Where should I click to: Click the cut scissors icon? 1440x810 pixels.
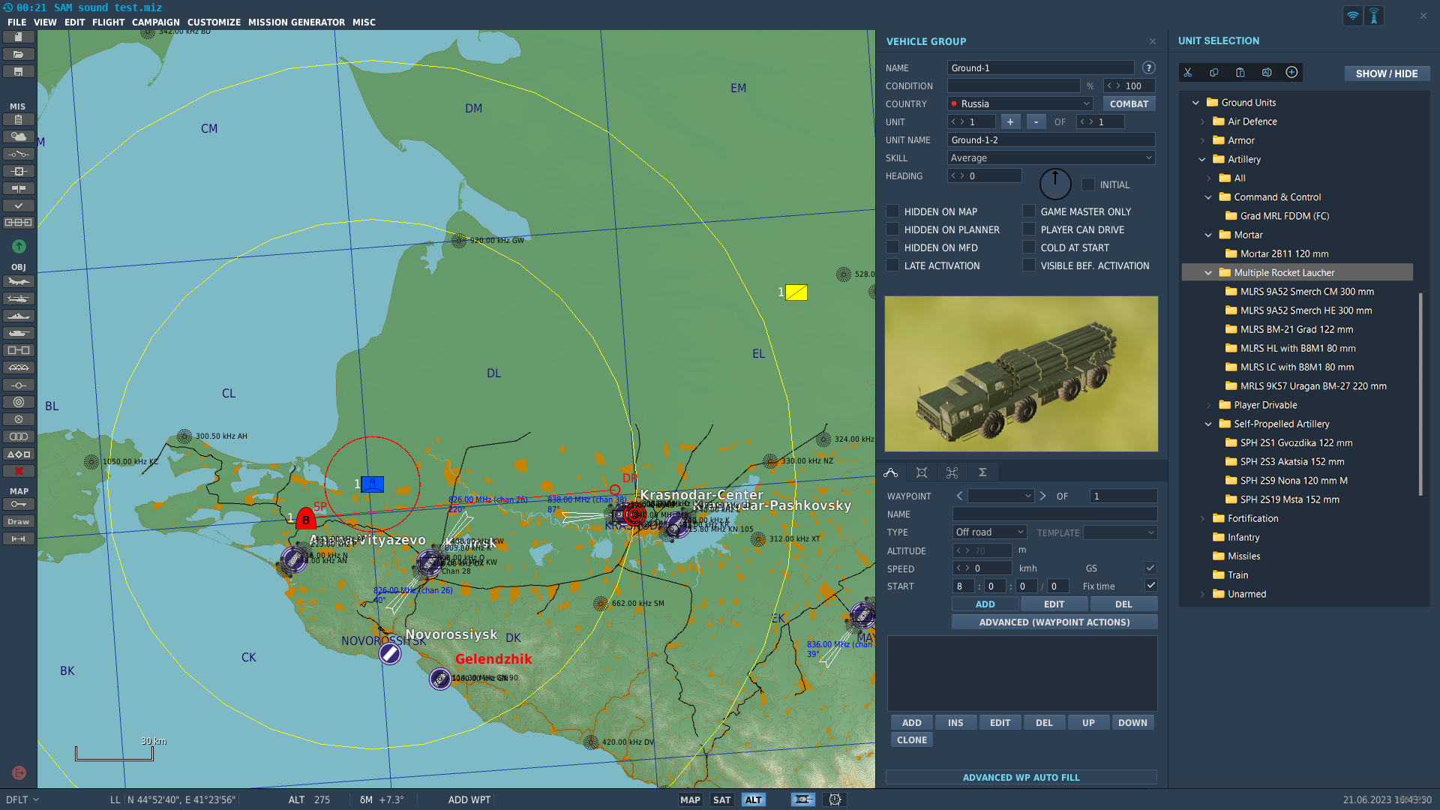point(1188,73)
